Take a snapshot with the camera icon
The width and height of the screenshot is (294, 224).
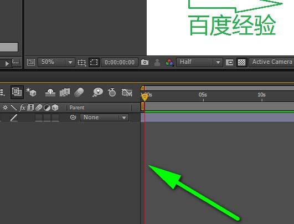145,62
